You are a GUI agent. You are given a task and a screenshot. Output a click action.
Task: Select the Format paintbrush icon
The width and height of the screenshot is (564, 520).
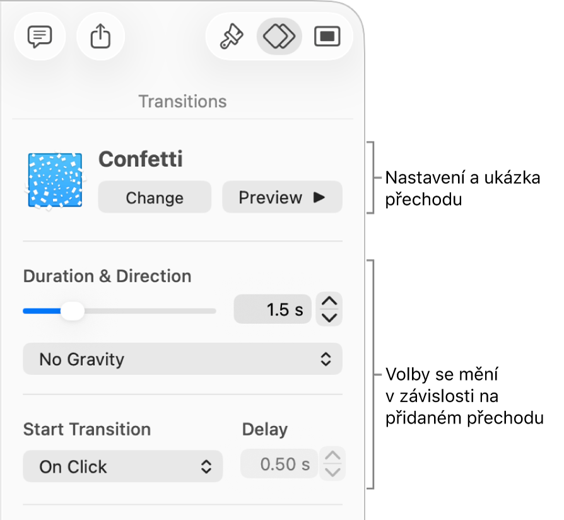(x=232, y=37)
